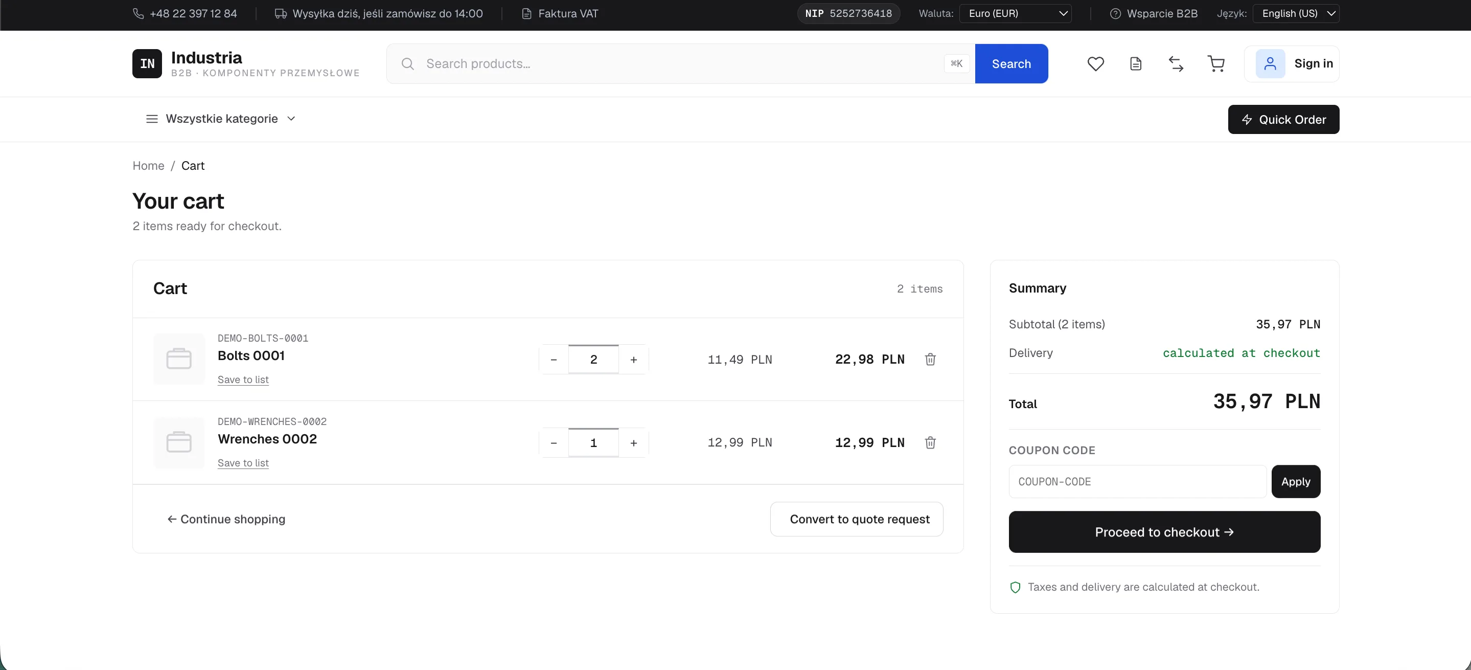Go back via Continue shopping
Viewport: 1471px width, 670px height.
[x=226, y=519]
